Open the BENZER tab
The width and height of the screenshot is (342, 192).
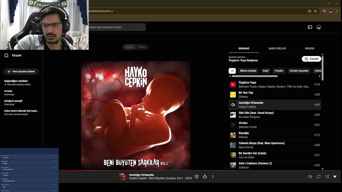pos(309,49)
